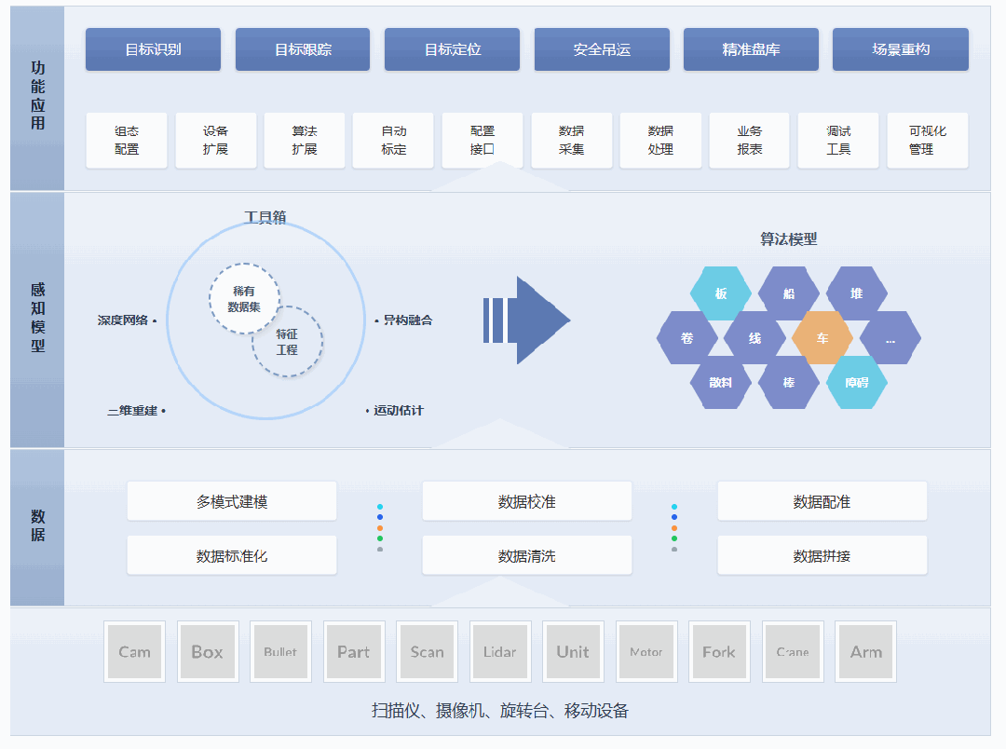Select the Lidar device icon
The image size is (1006, 749).
click(x=500, y=652)
